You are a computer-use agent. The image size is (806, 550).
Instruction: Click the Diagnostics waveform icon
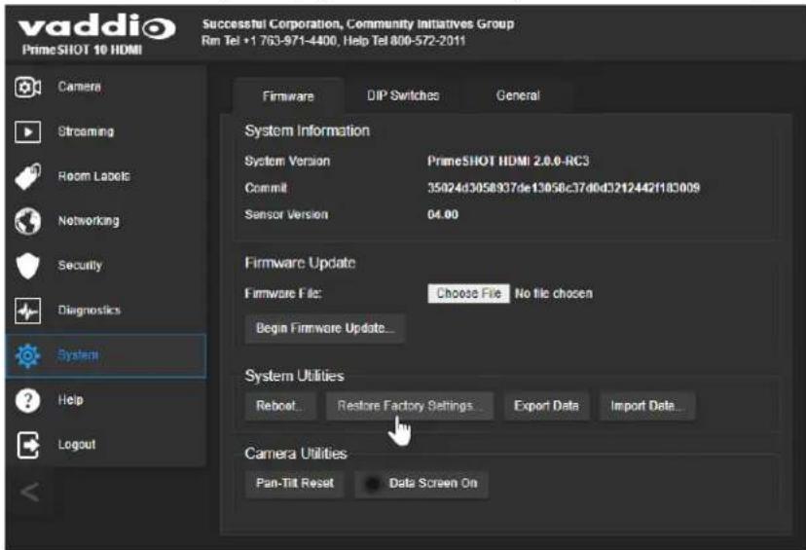point(28,311)
